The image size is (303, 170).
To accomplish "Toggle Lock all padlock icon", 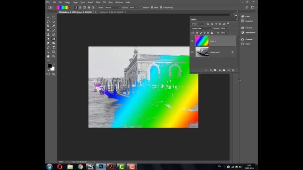I will pos(212,33).
